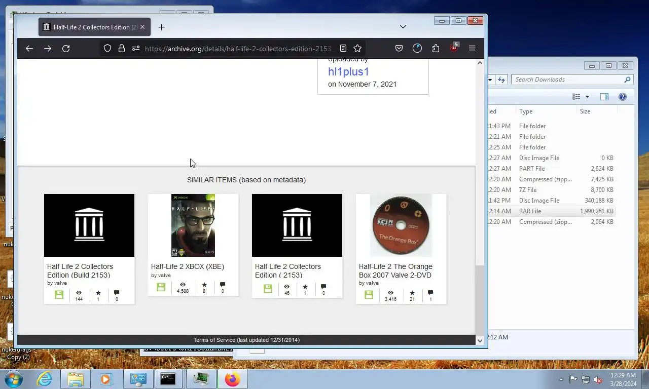Viewport: 649px width, 389px height.
Task: Save page to Pocket icon
Action: [399, 48]
